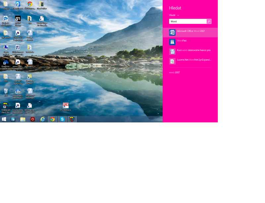Select the Recycle Bin (Koš) icon
The height and width of the screenshot is (203, 265).
(x=6, y=92)
